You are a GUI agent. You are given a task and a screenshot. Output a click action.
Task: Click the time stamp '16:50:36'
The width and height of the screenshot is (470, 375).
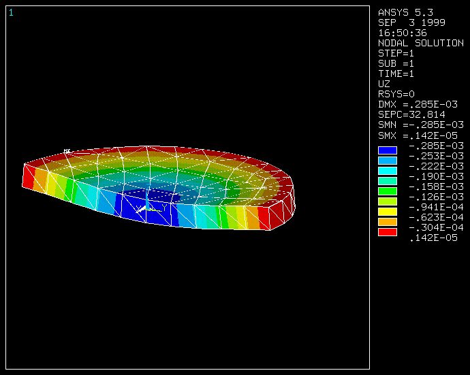click(x=403, y=33)
